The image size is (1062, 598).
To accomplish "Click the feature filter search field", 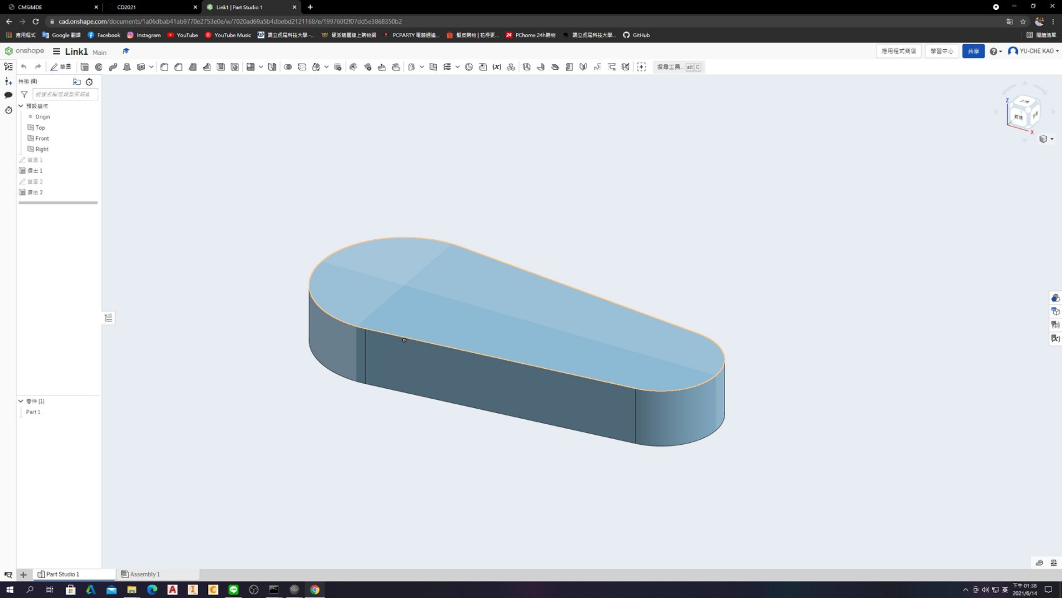I will coord(65,94).
